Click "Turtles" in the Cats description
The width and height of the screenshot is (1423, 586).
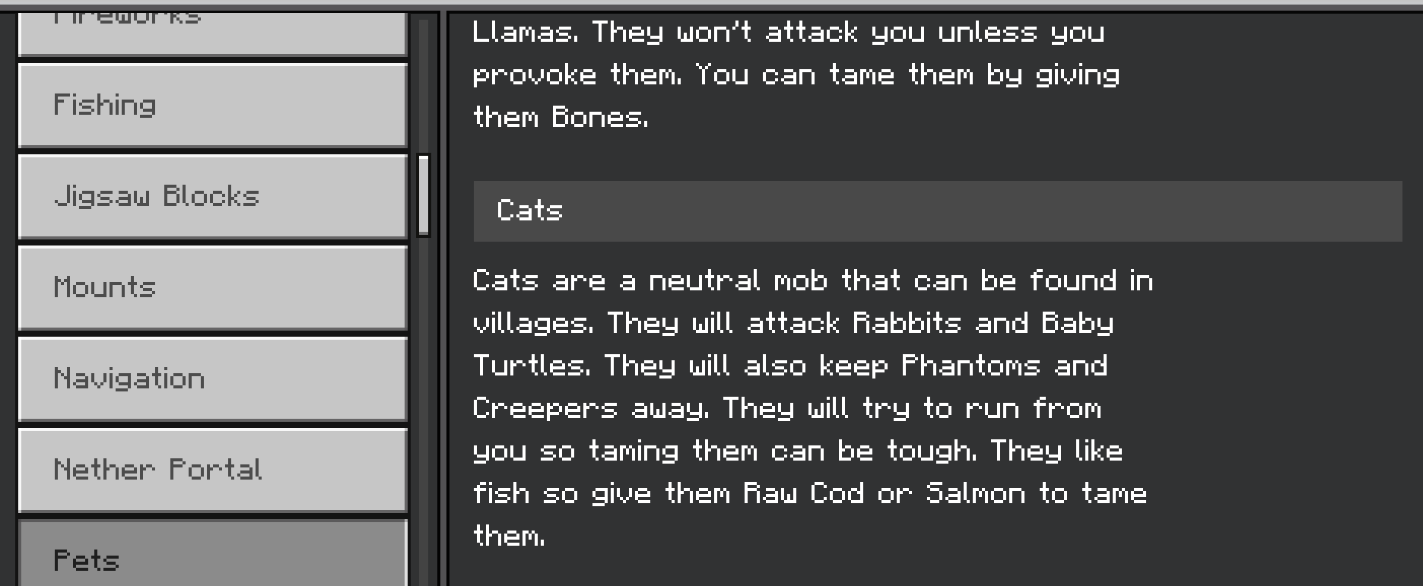531,366
